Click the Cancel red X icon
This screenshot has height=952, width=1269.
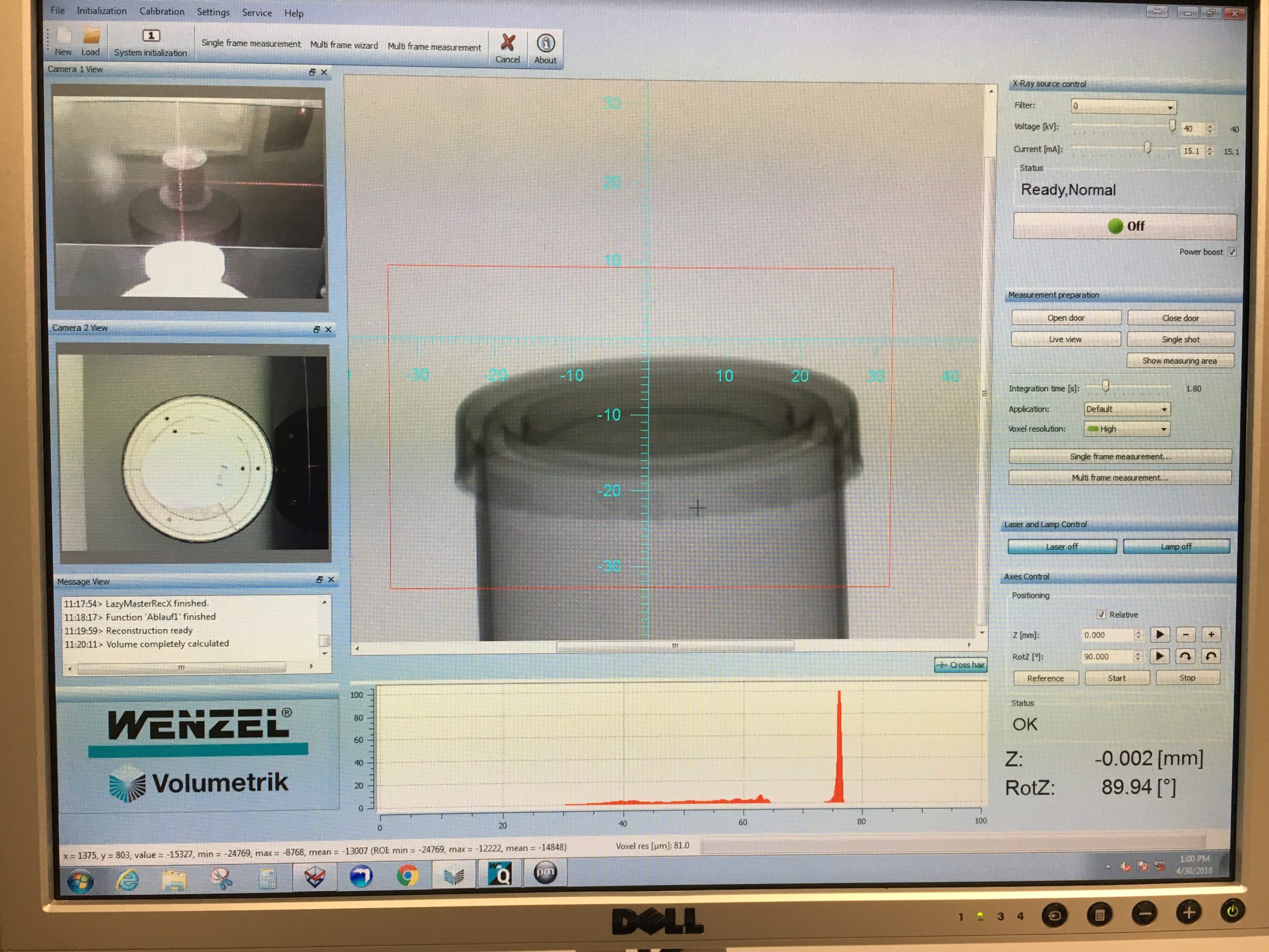point(508,48)
